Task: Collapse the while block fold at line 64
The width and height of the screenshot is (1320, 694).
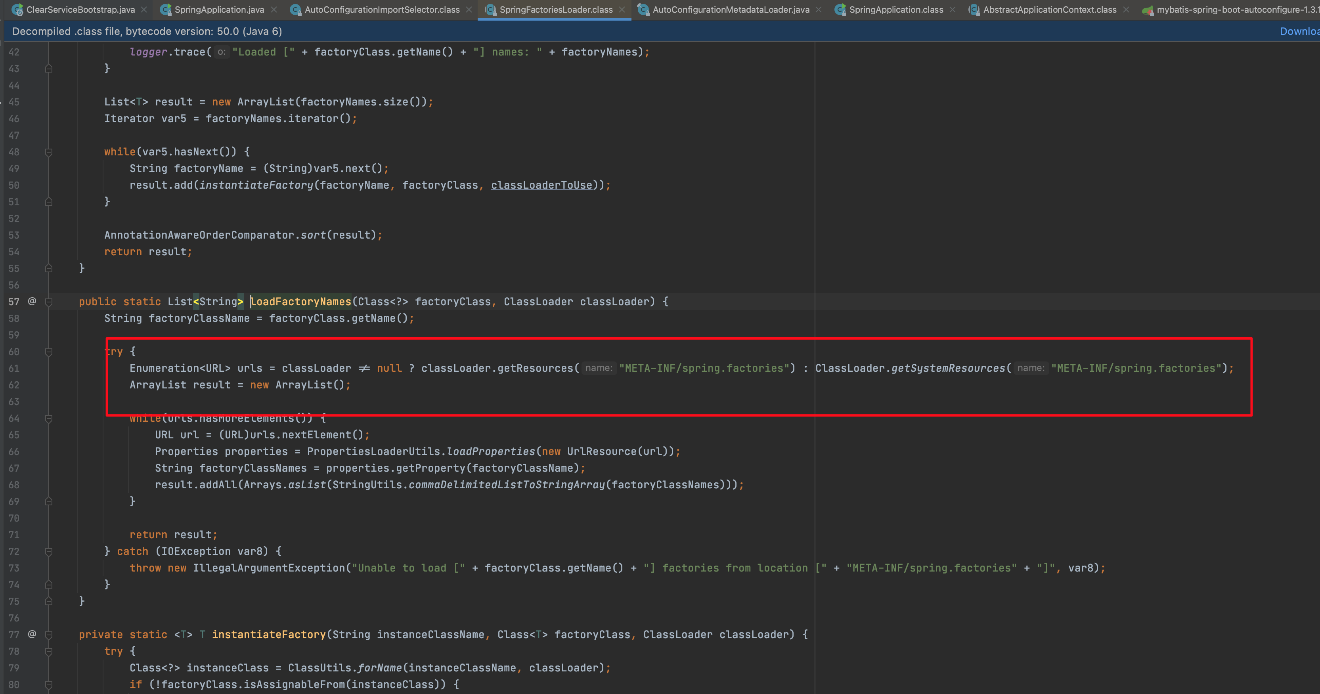Action: 49,419
